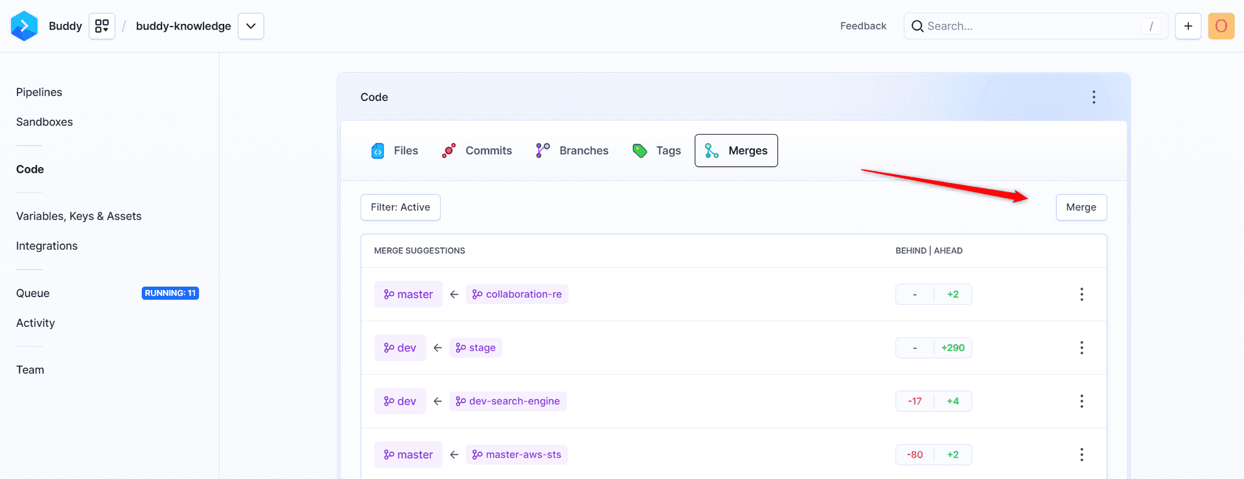1244x479 pixels.
Task: Click the +4 ahead count
Action: (953, 401)
